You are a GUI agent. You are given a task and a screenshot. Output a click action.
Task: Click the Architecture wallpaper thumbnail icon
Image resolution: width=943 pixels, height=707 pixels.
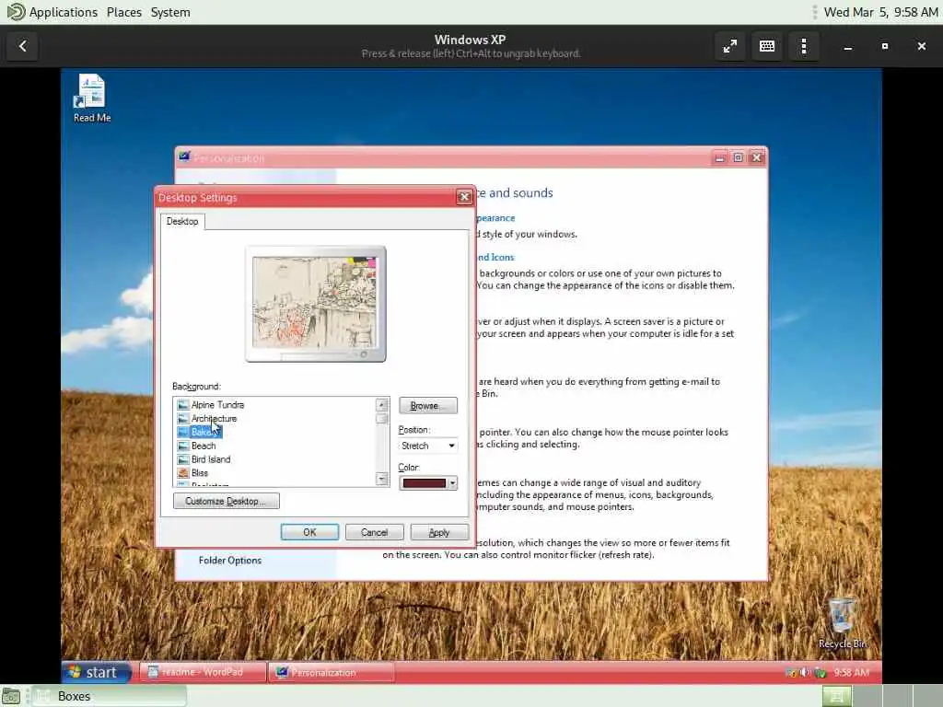pyautogui.click(x=183, y=419)
